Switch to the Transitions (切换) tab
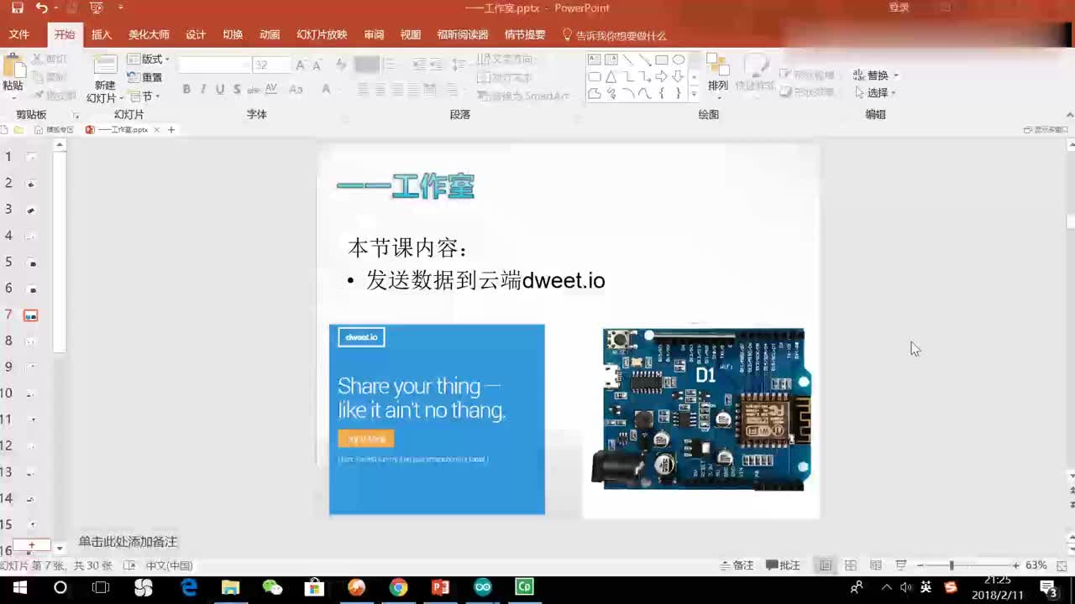The height and width of the screenshot is (604, 1075). (x=233, y=35)
